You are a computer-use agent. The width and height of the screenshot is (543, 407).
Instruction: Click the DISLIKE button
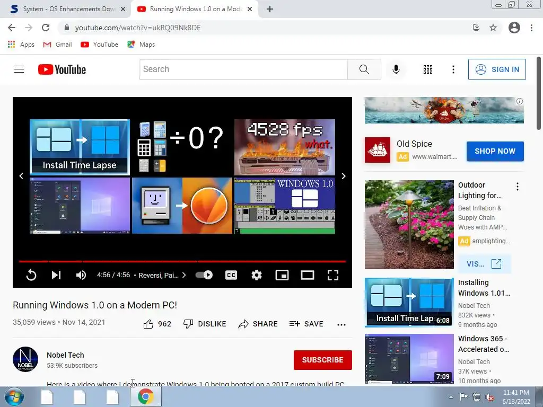205,324
